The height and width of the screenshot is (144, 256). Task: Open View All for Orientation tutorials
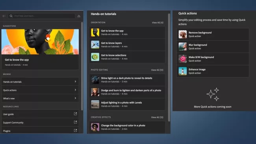pyautogui.click(x=158, y=22)
